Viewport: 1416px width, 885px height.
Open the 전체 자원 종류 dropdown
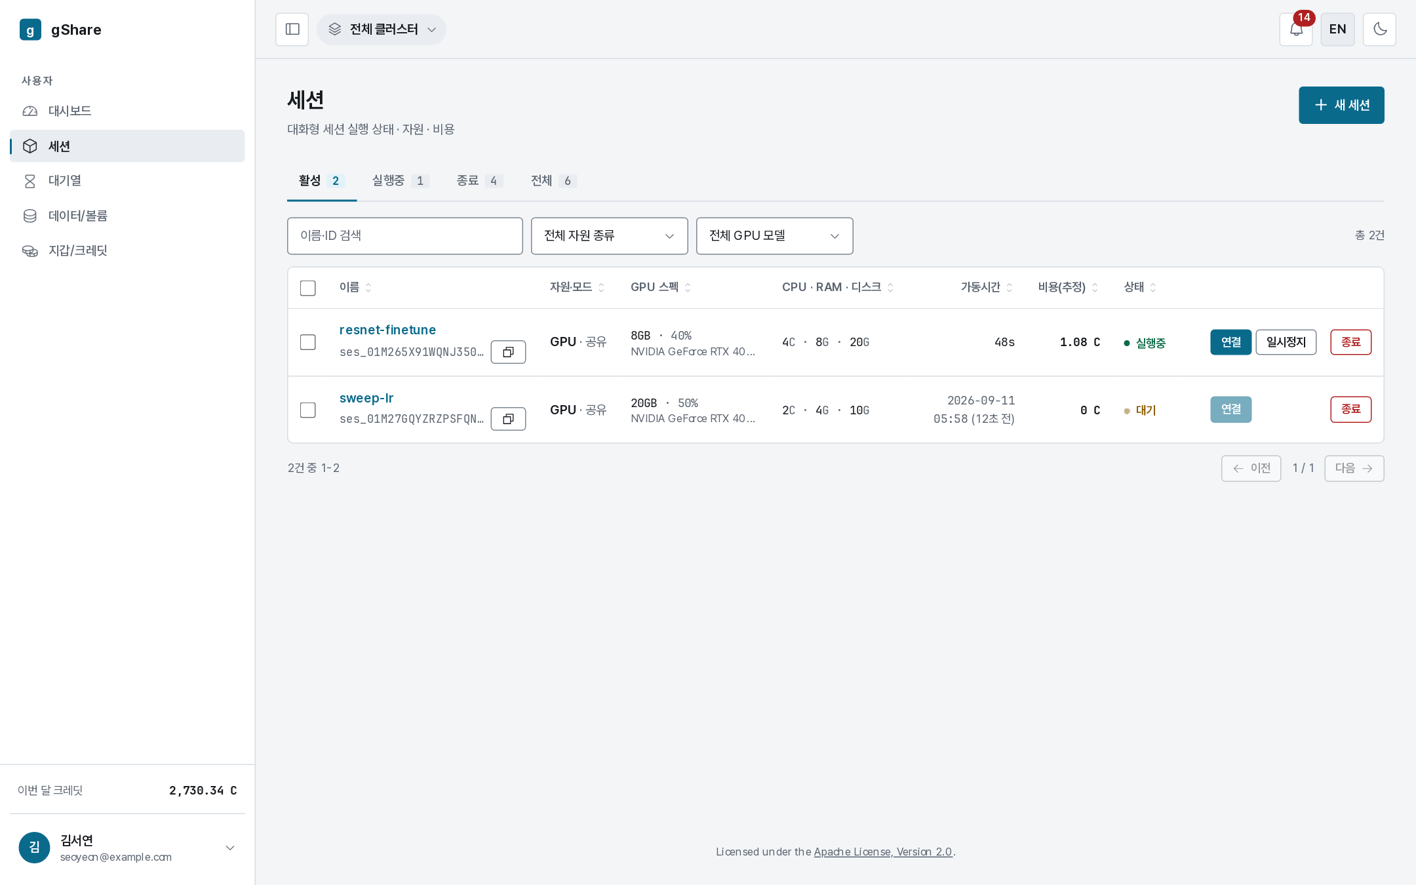coord(609,236)
